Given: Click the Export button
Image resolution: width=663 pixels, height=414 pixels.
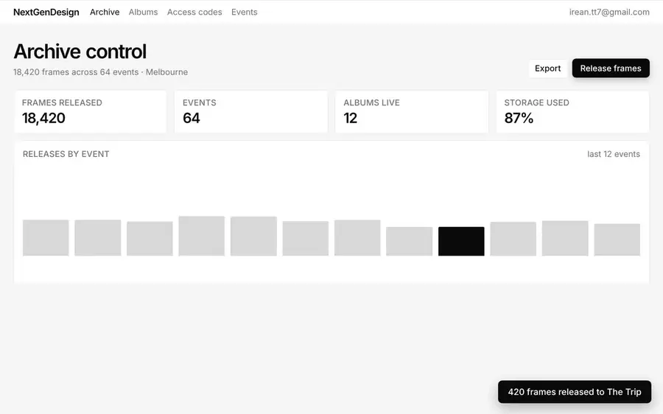Looking at the screenshot, I should click(x=547, y=68).
